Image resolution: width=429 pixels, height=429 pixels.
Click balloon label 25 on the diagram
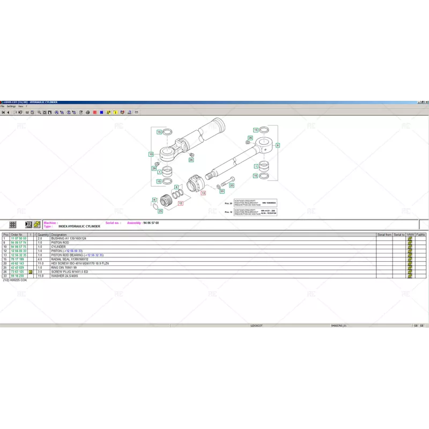click(159, 212)
